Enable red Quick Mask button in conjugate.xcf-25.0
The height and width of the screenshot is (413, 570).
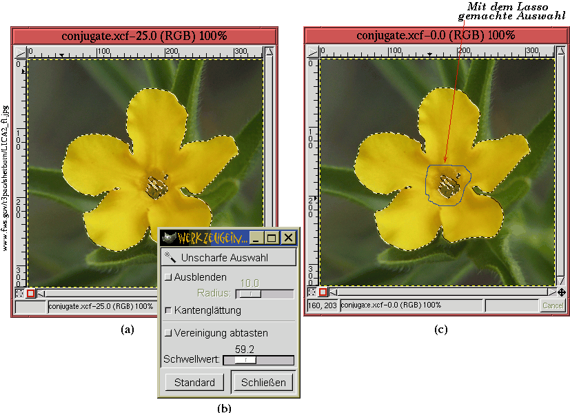(x=30, y=293)
